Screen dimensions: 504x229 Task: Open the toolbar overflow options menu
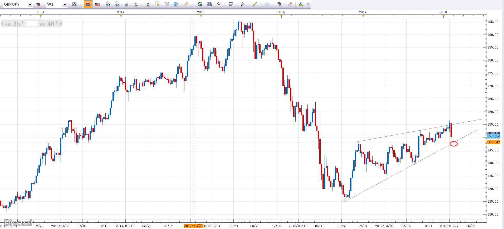pyautogui.click(x=308, y=4)
